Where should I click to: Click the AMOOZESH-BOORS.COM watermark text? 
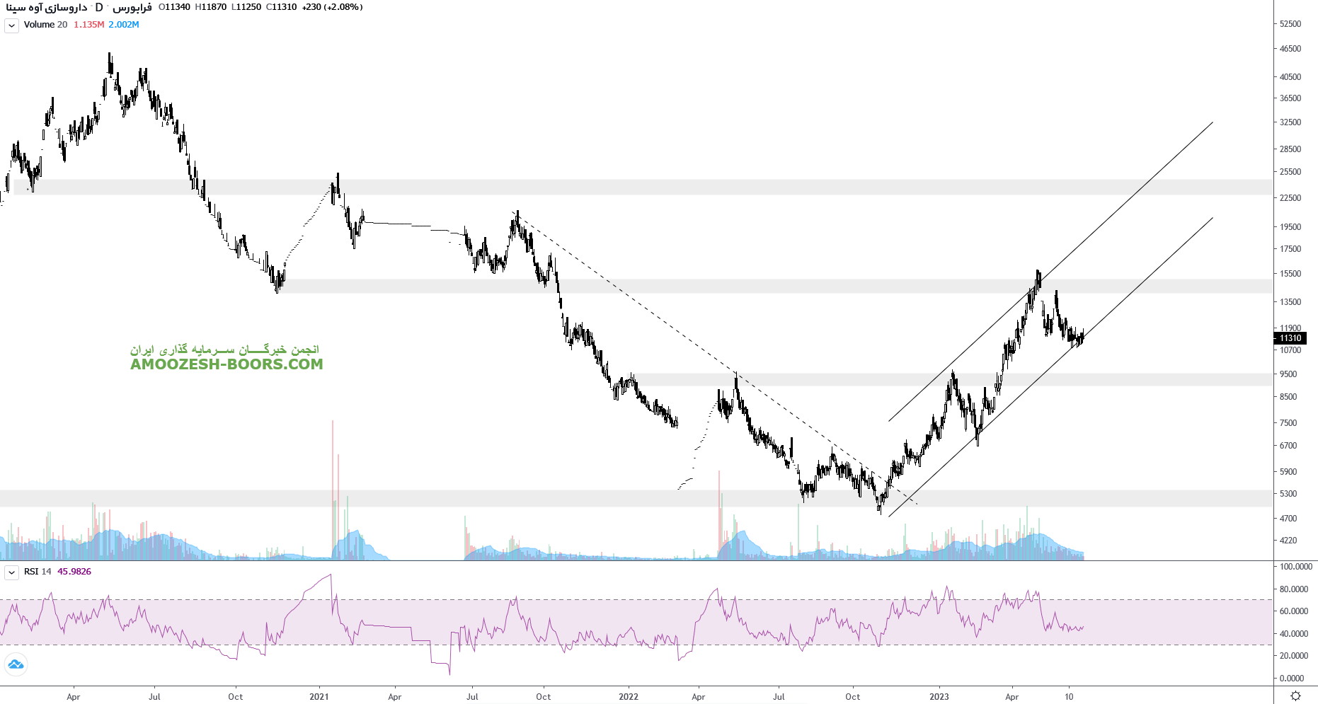tap(227, 364)
